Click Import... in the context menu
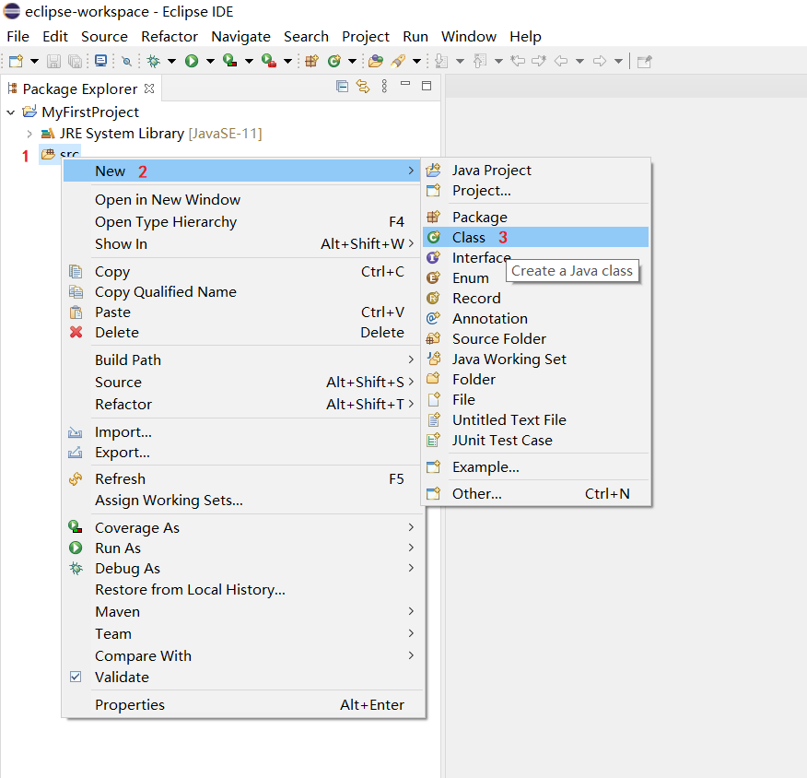807x778 pixels. pos(242,432)
